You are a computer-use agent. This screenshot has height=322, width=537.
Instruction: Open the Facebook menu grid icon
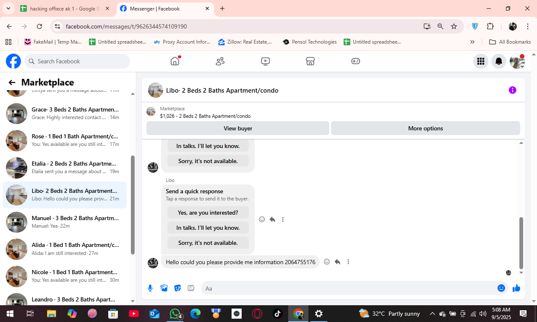(x=480, y=61)
